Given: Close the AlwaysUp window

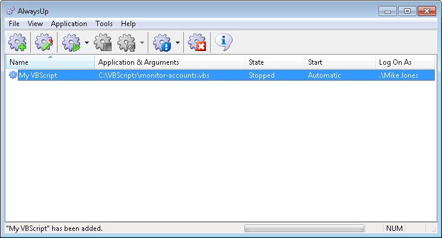Looking at the screenshot, I should tap(427, 11).
